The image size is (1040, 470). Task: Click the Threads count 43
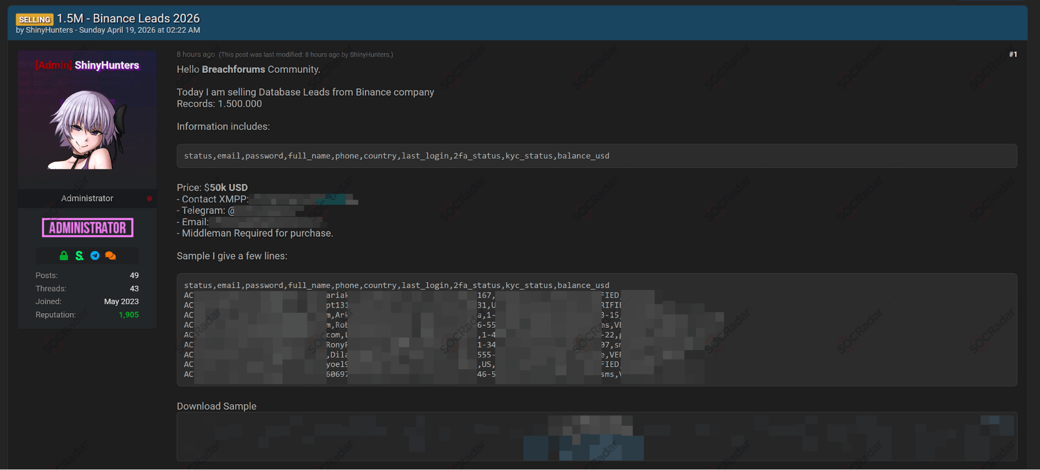(x=134, y=288)
